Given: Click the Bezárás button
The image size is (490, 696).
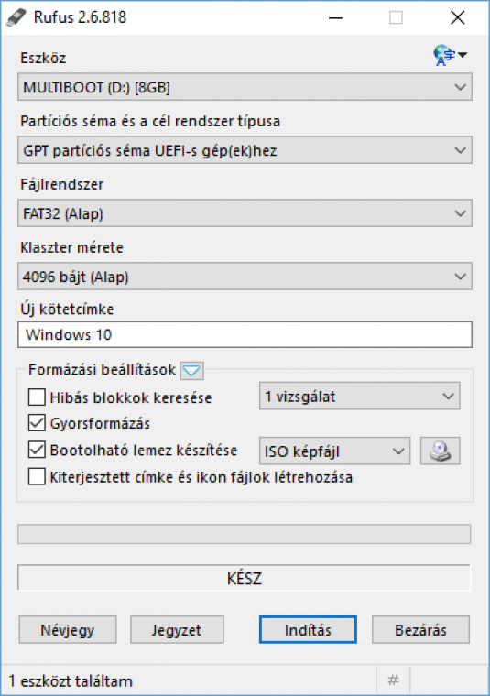Looking at the screenshot, I should [x=420, y=629].
